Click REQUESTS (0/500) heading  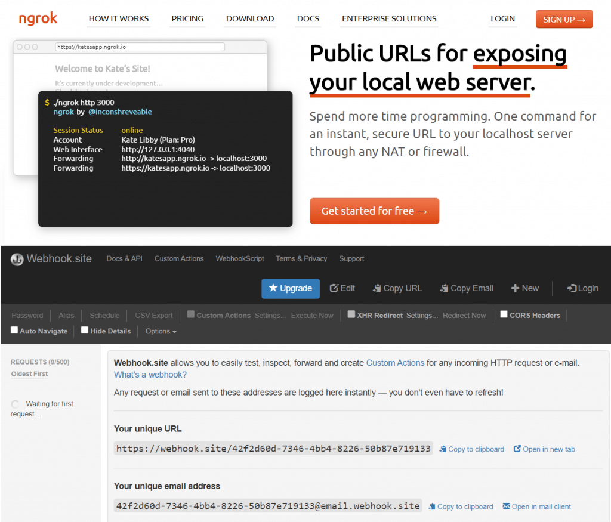click(40, 362)
